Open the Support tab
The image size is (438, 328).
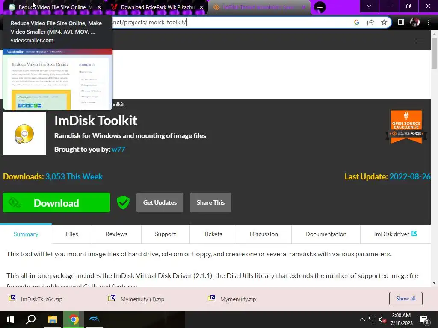coord(166,234)
